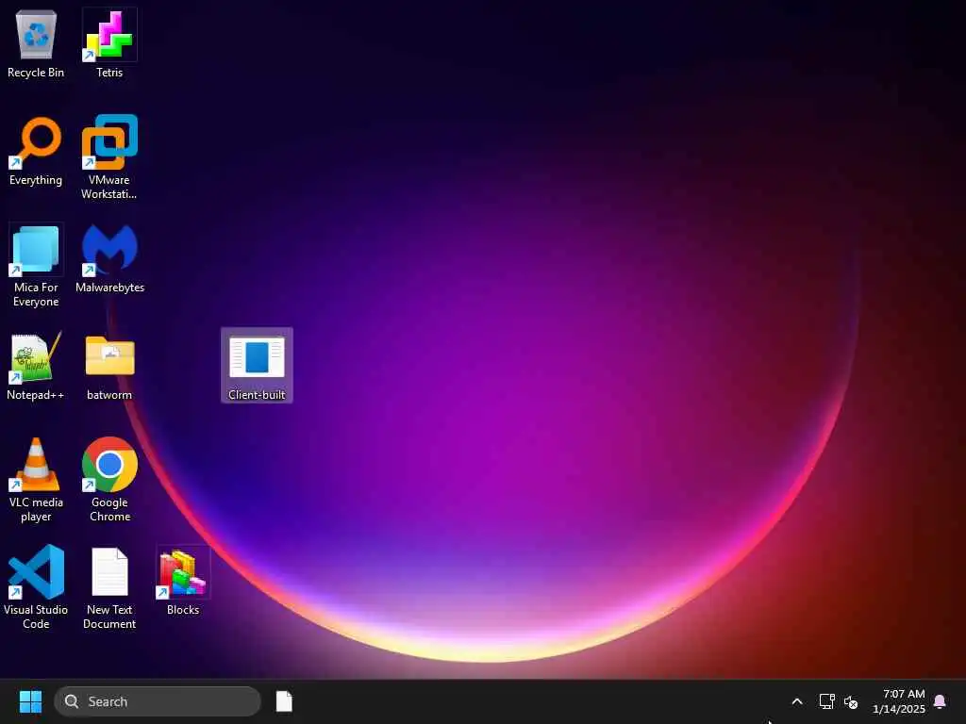
Task: Open the clock showing 7:07 AM
Action: [x=898, y=701]
